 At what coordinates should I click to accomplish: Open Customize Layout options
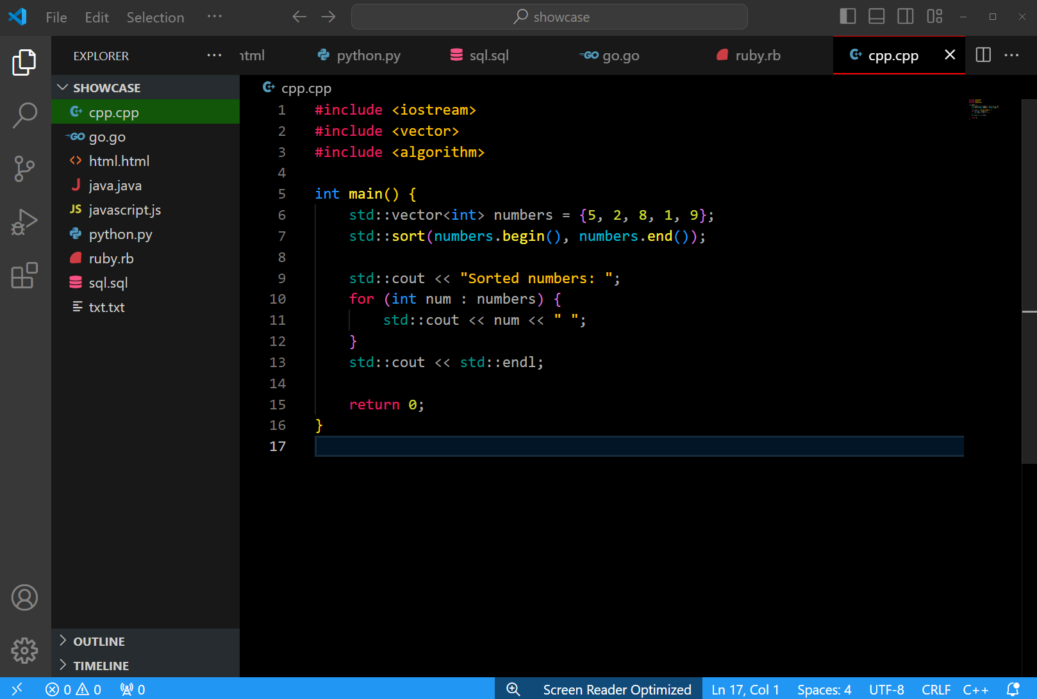coord(934,17)
